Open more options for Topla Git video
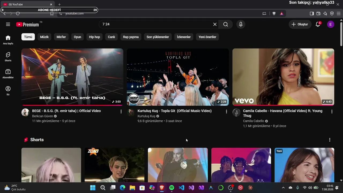This screenshot has height=193, width=343. coord(226,111)
